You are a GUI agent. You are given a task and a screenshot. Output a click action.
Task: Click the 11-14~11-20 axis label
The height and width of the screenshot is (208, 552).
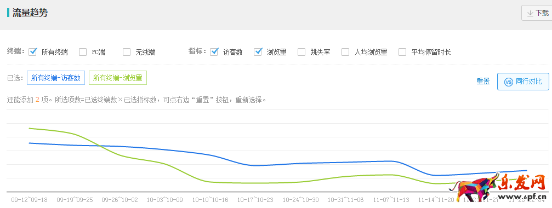[436, 200]
